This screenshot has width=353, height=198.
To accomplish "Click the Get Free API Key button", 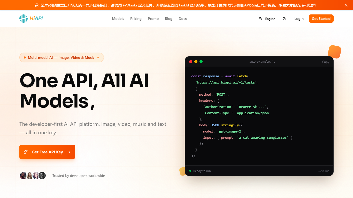I will pos(47,152).
